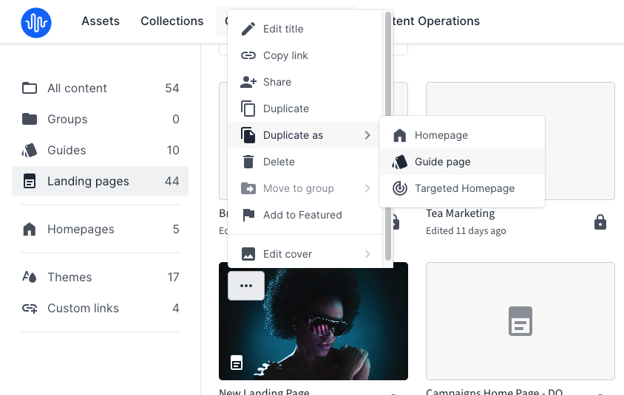This screenshot has width=624, height=395.
Task: Select Landing pages in sidebar
Action: coord(100,181)
